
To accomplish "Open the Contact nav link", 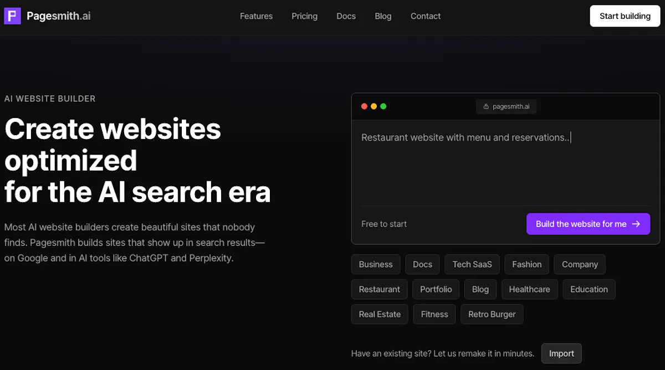I will (426, 16).
